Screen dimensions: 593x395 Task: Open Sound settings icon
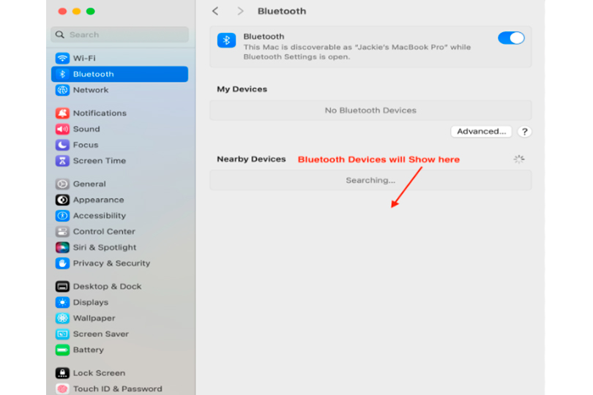[x=62, y=129]
